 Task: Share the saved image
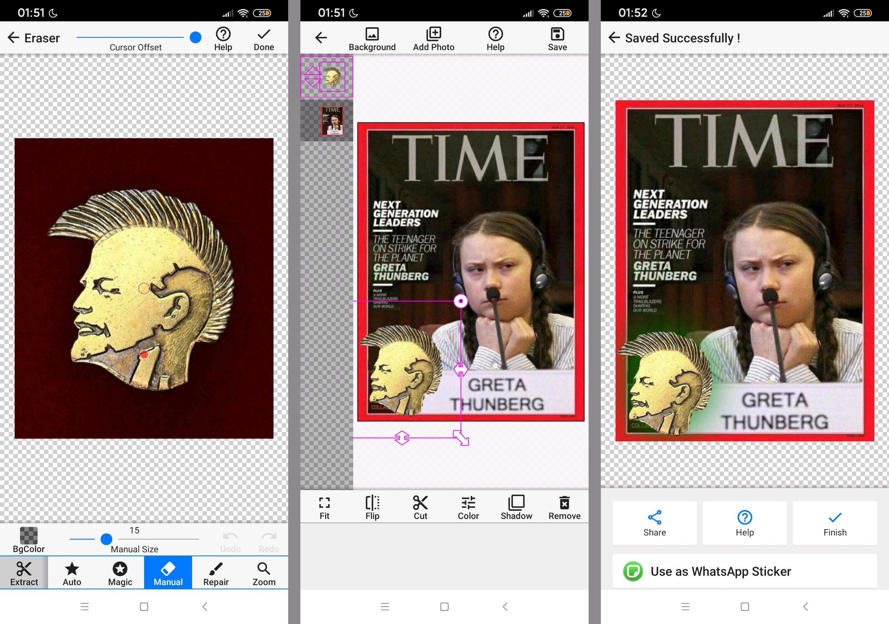pos(654,523)
